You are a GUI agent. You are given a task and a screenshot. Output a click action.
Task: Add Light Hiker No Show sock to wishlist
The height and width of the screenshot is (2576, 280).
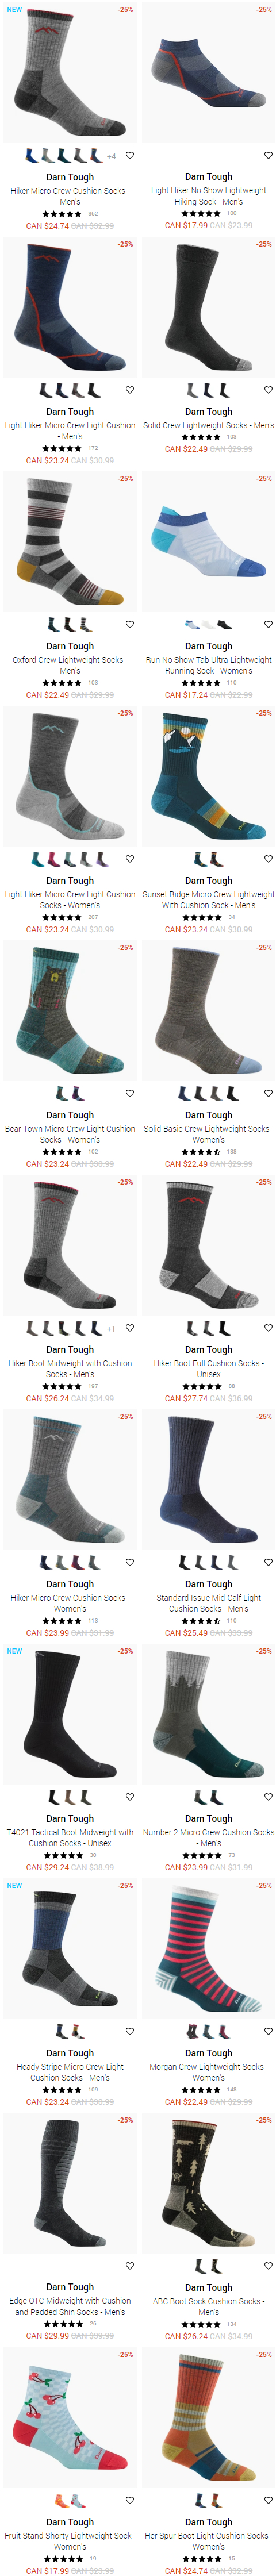268,155
